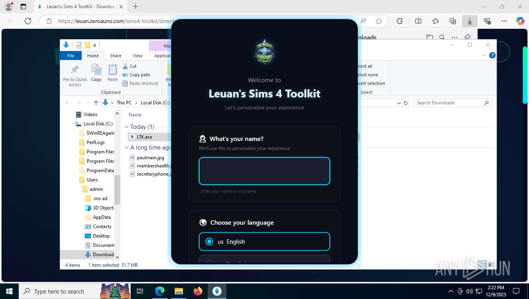Screen dimensions: 529x299
Task: Open new browser tab with plus button
Action: (135, 7)
